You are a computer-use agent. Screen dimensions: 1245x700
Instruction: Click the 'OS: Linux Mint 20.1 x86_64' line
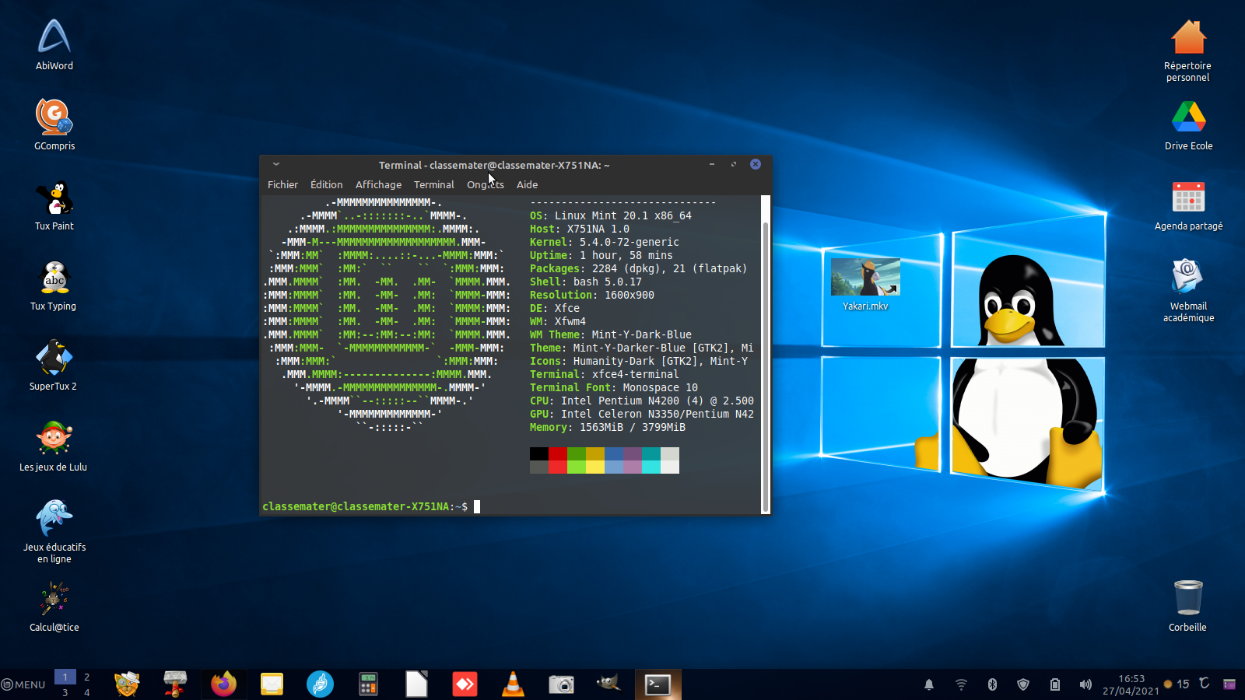tap(611, 215)
